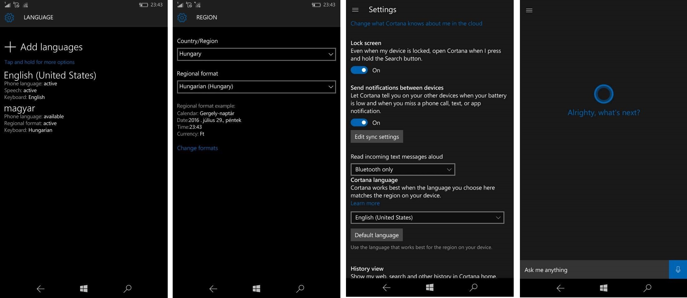Screen dimensions: 687x298
Task: Open the Country/Region dropdown showing Hungary
Action: [x=256, y=54]
